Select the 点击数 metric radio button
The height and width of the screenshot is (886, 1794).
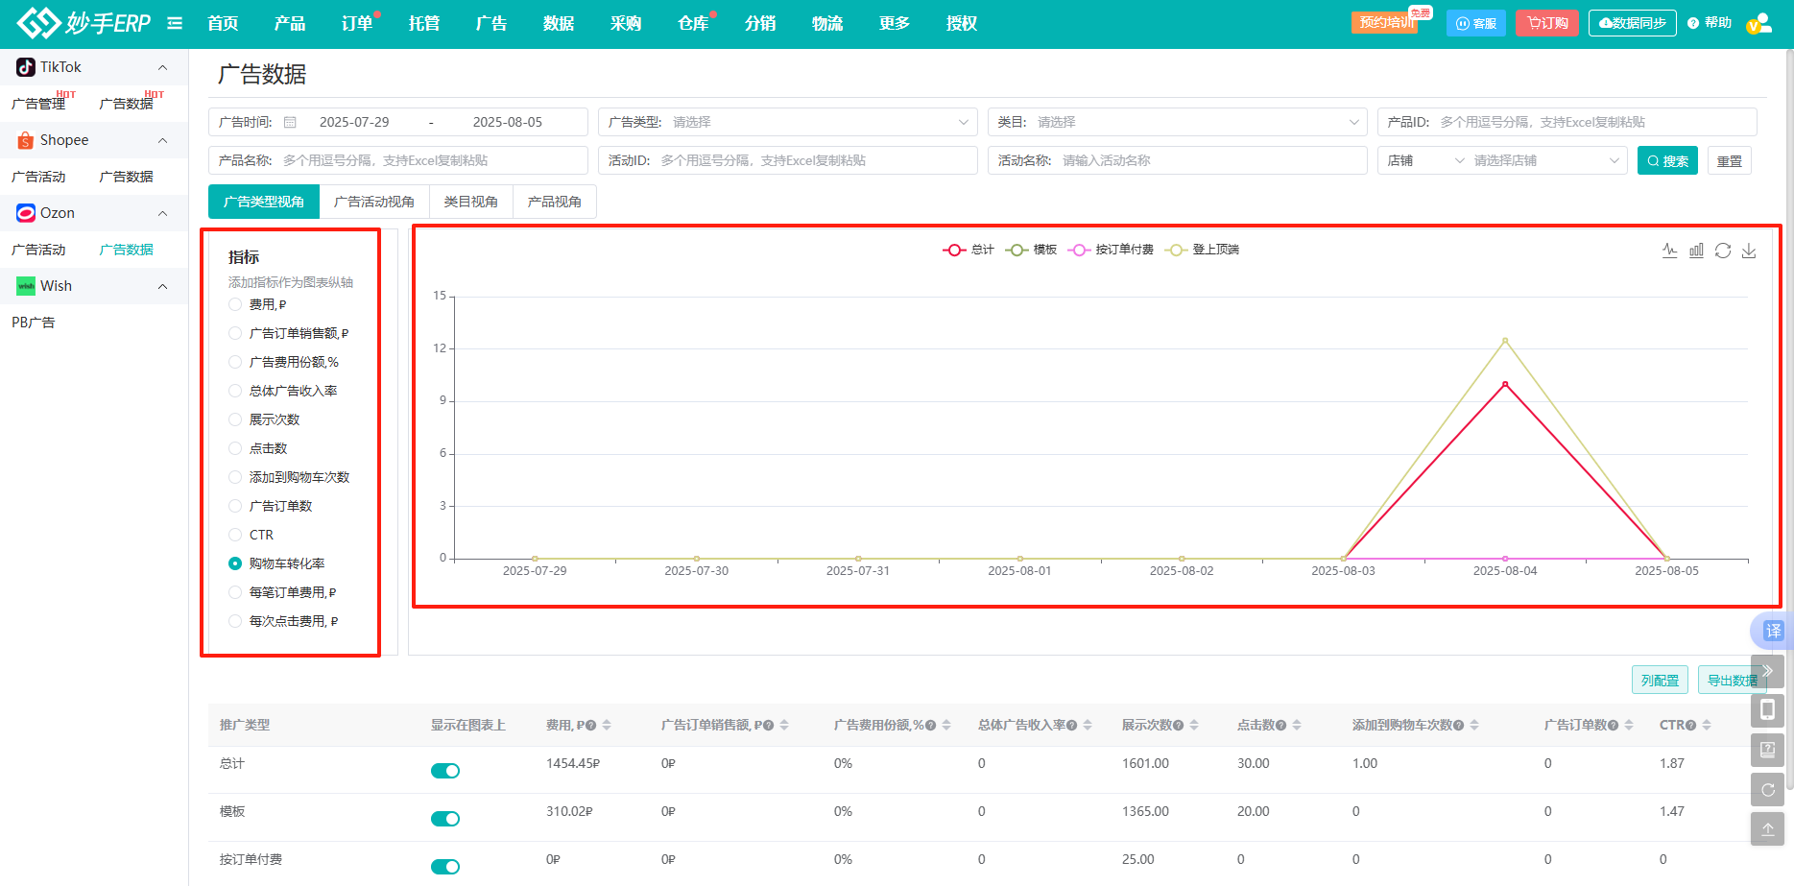[235, 448]
